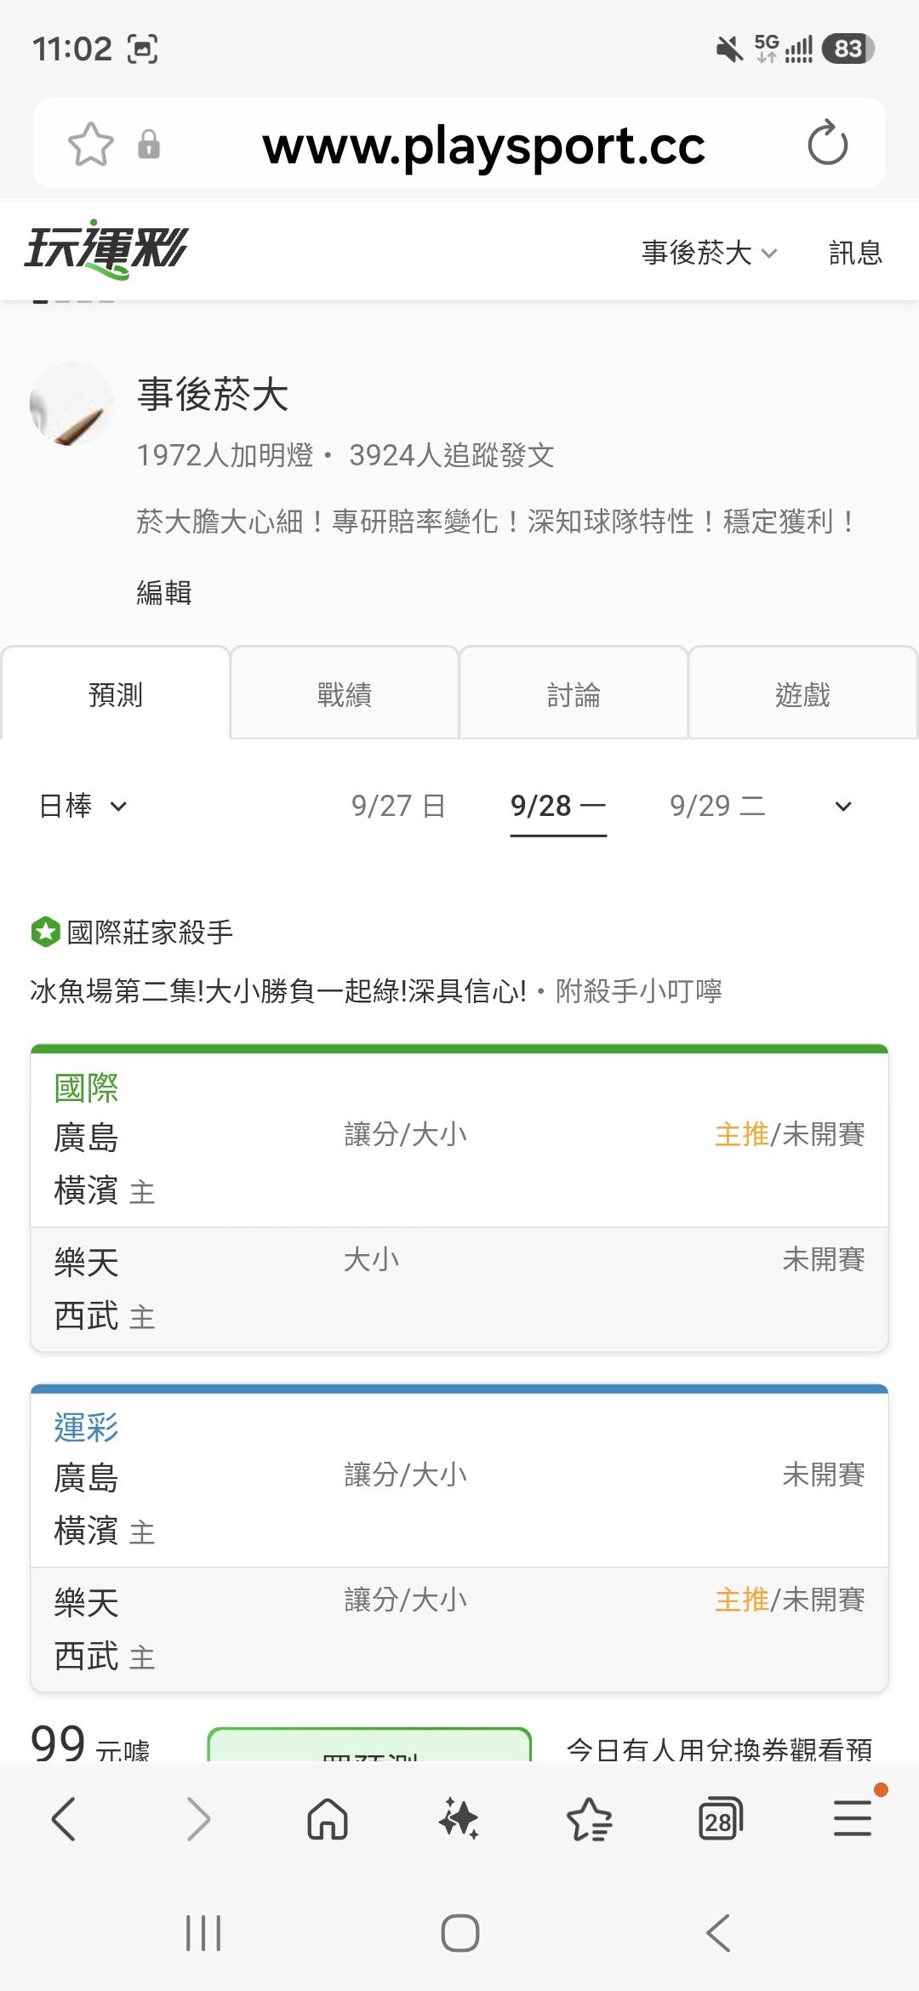Click the 編輯 profile link
919x1991 pixels.
pos(164,592)
